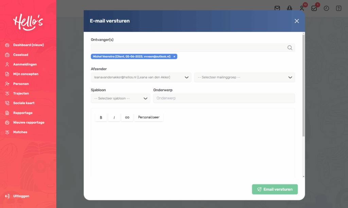348x208 pixels.
Task: Click the Trajecten handshake icon
Action: [x=7, y=93]
